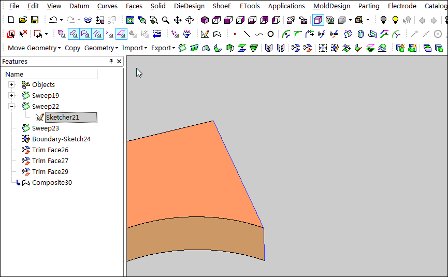448x277 pixels.
Task: Expand the Objects tree node
Action: pyautogui.click(x=11, y=84)
